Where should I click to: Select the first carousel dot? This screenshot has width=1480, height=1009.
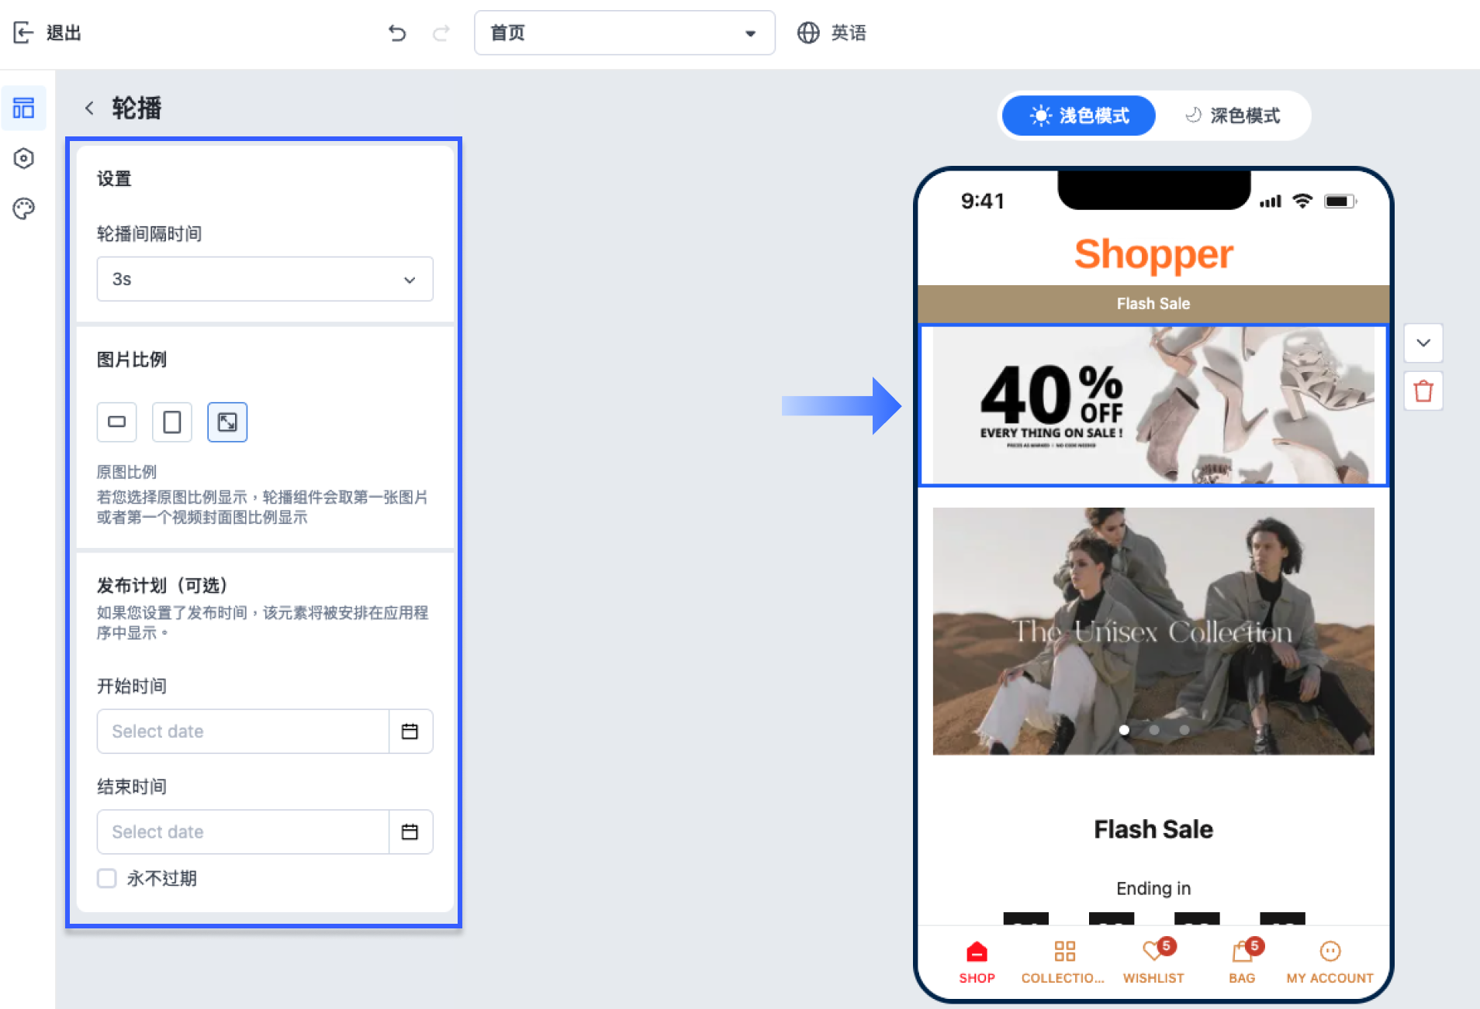1124,730
